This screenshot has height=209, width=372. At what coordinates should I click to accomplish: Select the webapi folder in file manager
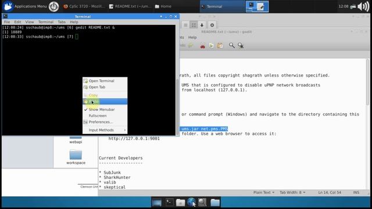(x=76, y=140)
